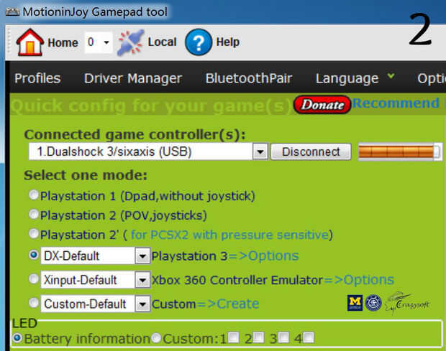Select Playstation 2 POV joysticks mode

click(34, 214)
